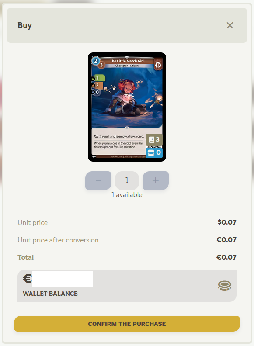Open The Little Match Girl card image
The image size is (254, 346).
127,107
